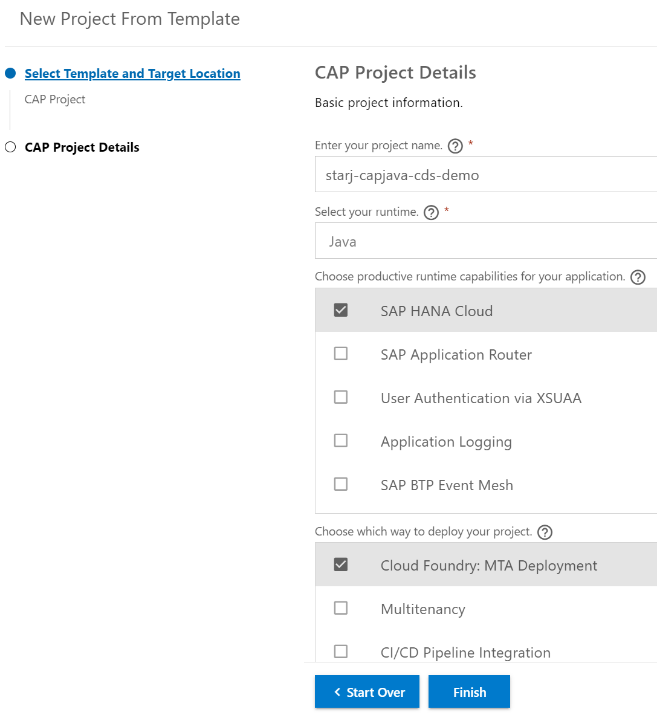Click the empty step circle for CAP Project Details

pyautogui.click(x=10, y=147)
